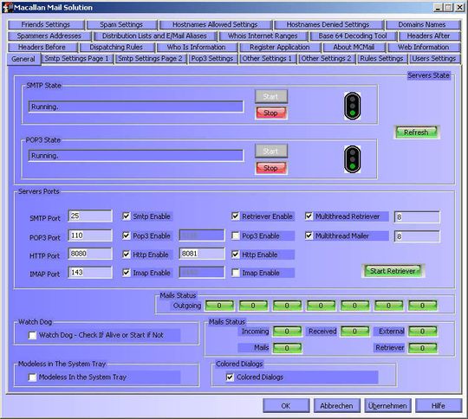Click the Multithread Mailer count field
This screenshot has width=468, height=419.
tap(417, 236)
